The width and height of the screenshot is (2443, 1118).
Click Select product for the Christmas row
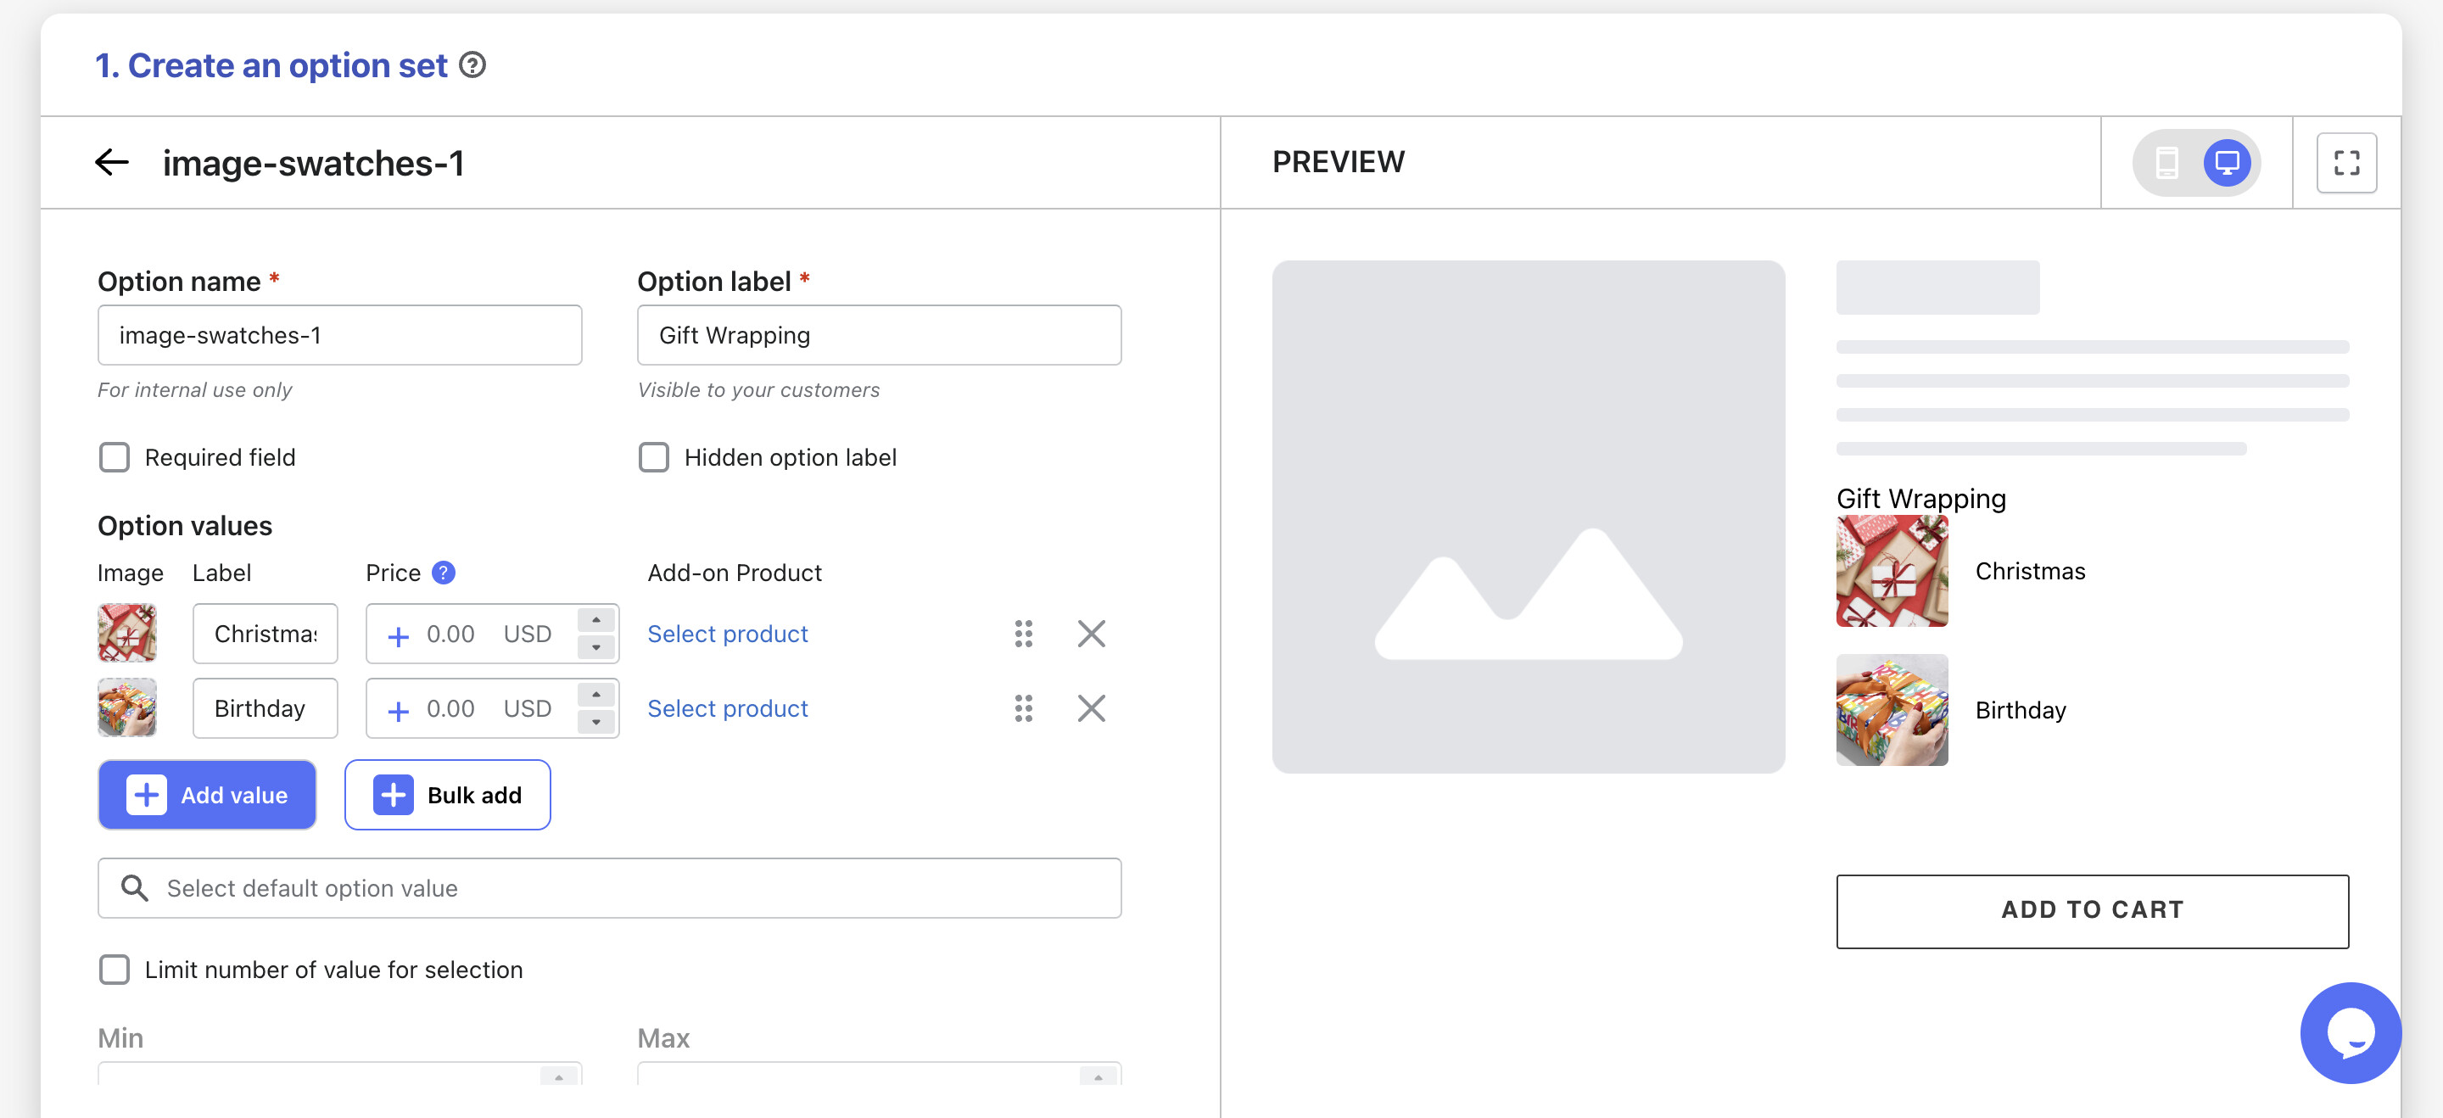[728, 634]
